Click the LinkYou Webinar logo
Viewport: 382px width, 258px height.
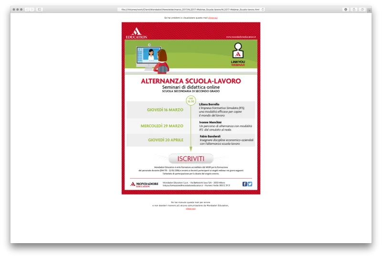click(x=238, y=54)
